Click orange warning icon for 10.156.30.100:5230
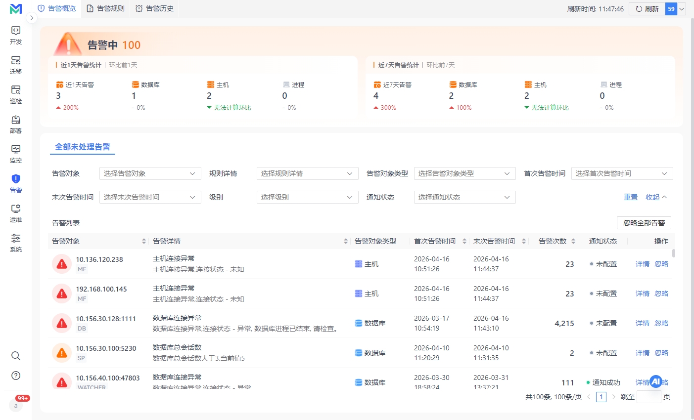 pyautogui.click(x=62, y=353)
